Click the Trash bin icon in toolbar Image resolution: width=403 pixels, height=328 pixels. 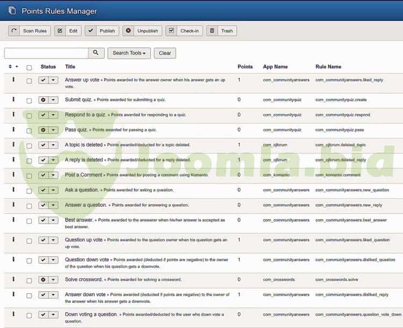212,31
